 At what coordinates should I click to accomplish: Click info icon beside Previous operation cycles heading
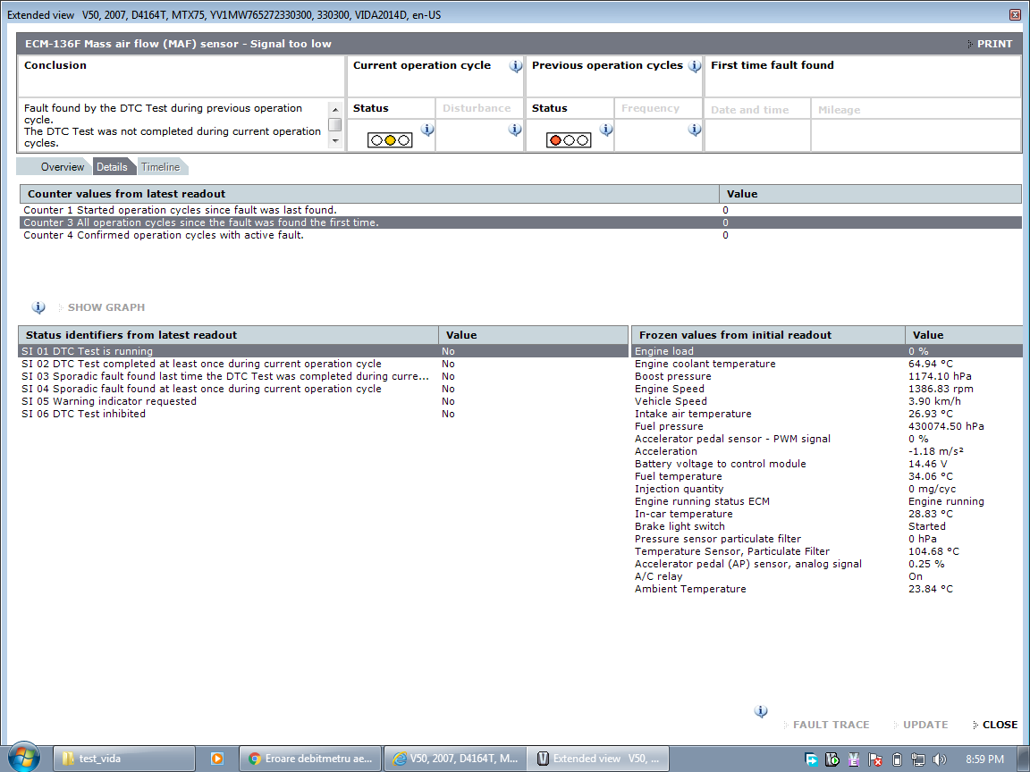click(x=694, y=66)
